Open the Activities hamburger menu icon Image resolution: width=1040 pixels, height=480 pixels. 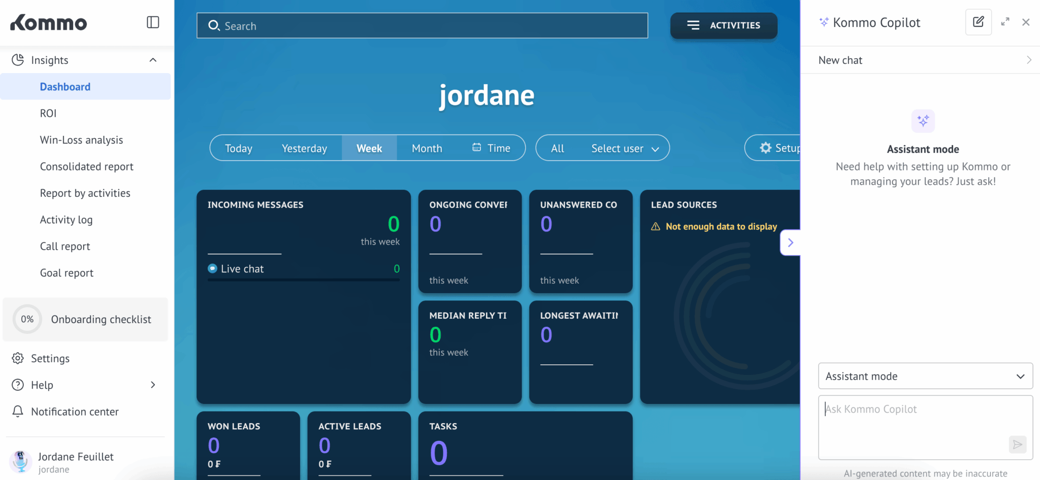coord(693,25)
